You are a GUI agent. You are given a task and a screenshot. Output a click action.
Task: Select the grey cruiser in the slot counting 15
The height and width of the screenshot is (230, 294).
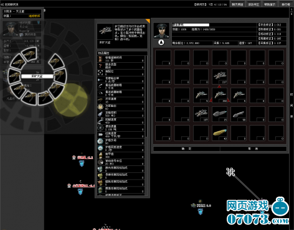[x=220, y=114]
